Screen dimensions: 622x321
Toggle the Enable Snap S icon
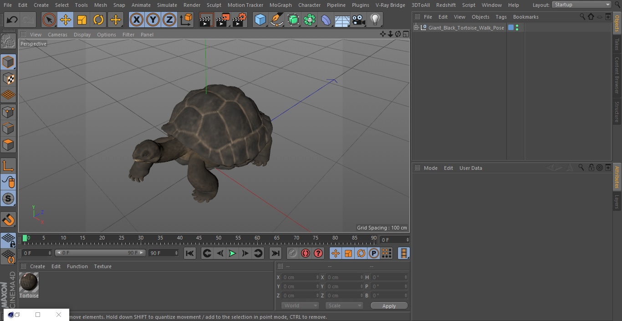pos(8,199)
